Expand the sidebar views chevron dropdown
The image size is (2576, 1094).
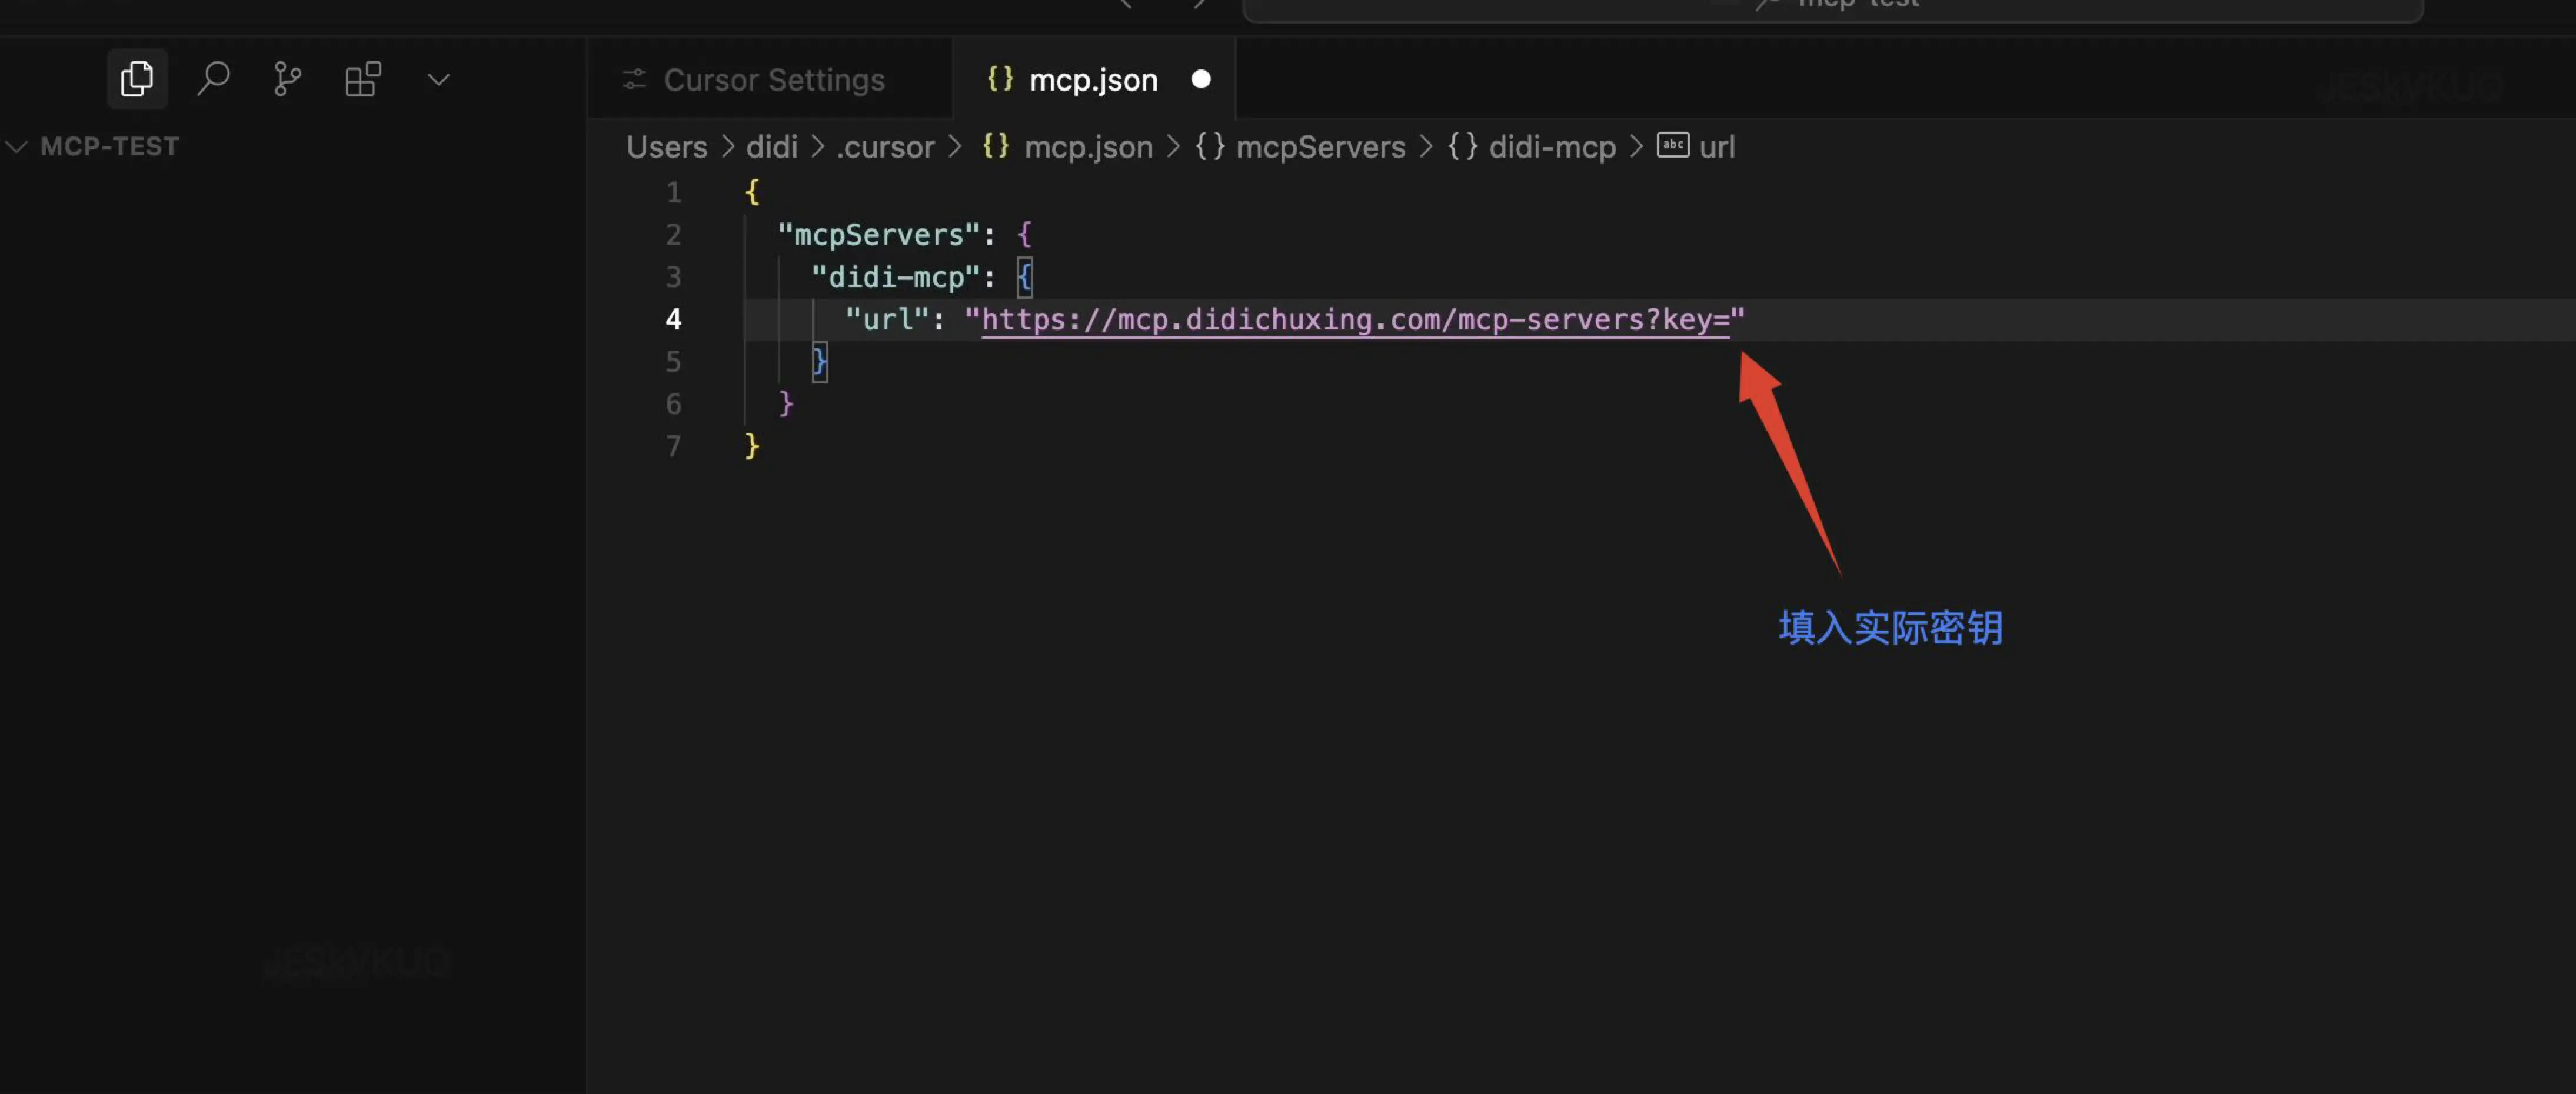(x=438, y=79)
